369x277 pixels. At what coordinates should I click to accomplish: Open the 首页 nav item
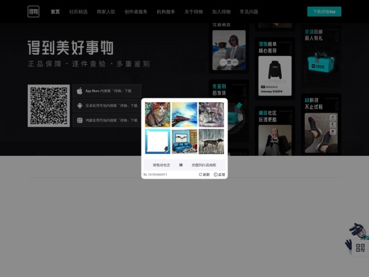pos(55,12)
